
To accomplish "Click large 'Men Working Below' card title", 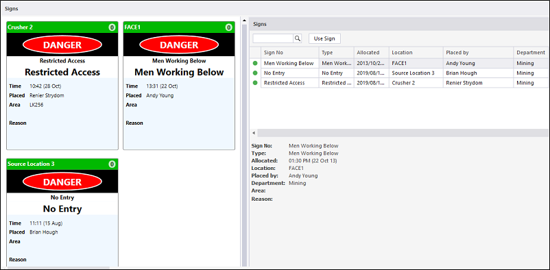I will coord(179,72).
